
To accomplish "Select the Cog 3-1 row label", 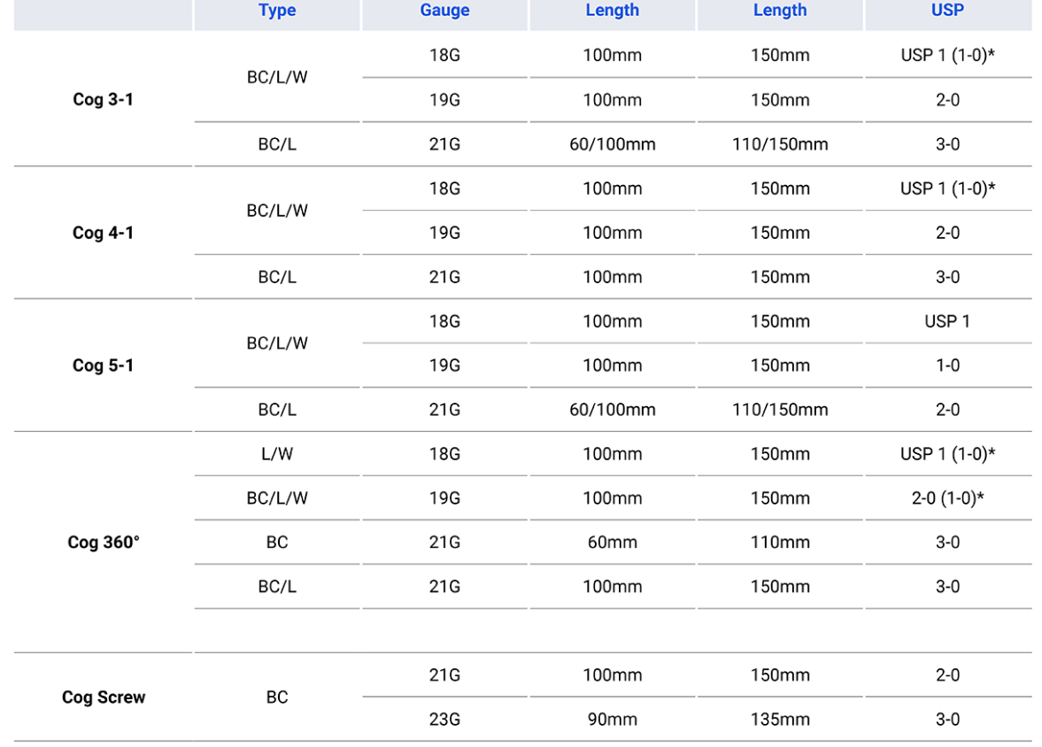I will (103, 100).
